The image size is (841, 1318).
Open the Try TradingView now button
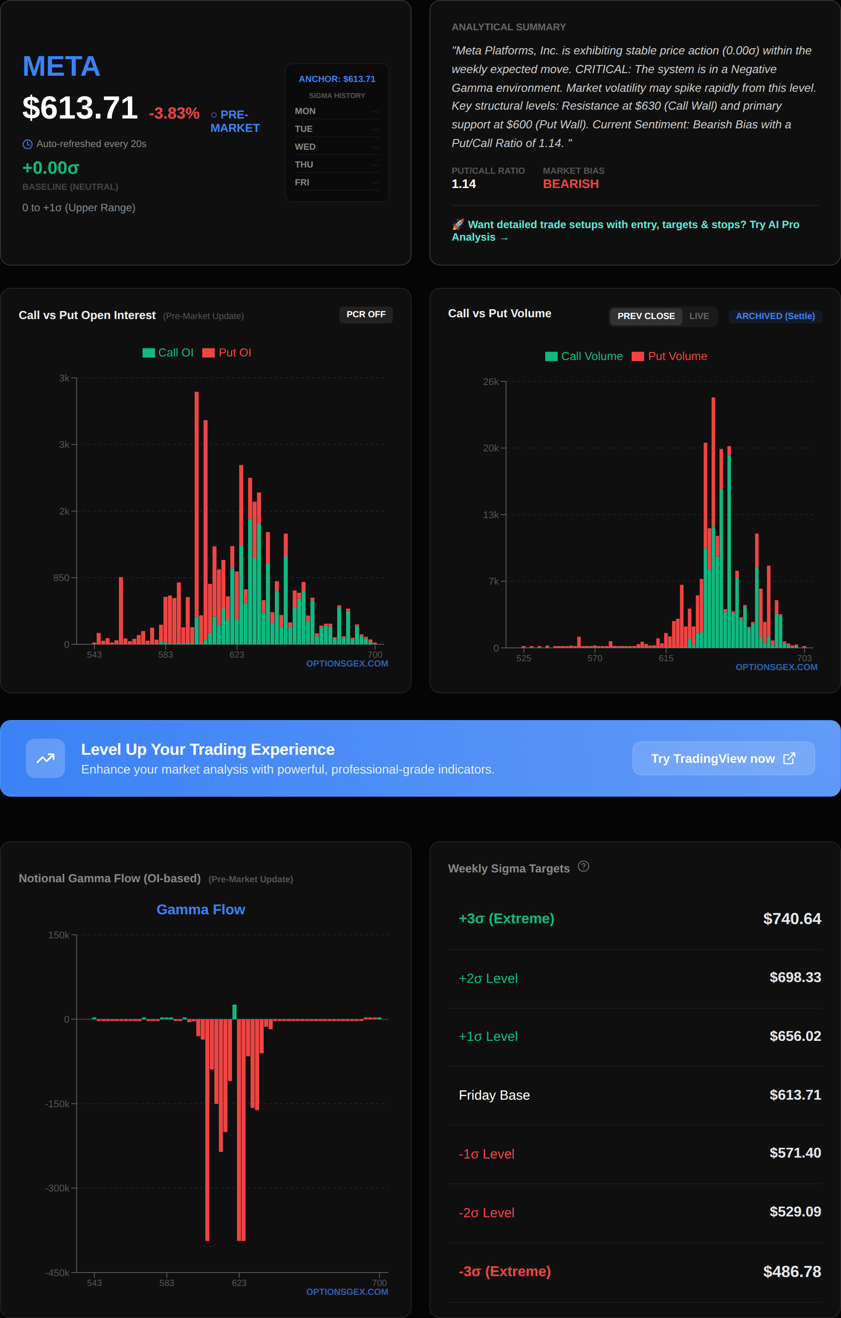click(723, 758)
